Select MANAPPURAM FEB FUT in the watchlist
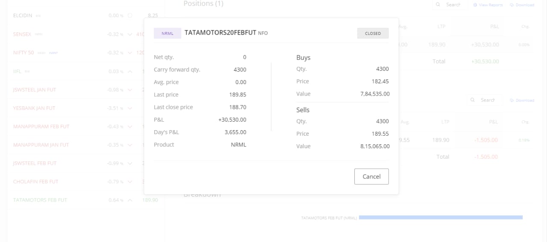The height and width of the screenshot is (242, 547). tap(41, 126)
